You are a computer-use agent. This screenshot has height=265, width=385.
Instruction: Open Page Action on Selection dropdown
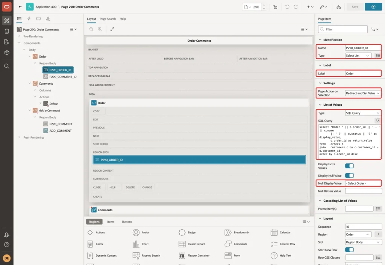click(363, 93)
